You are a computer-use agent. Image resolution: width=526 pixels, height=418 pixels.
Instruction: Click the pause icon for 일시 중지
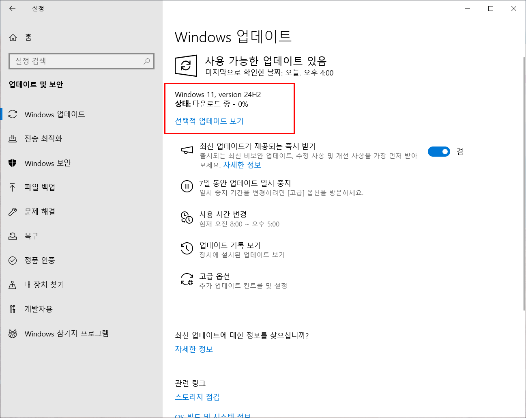(x=187, y=187)
